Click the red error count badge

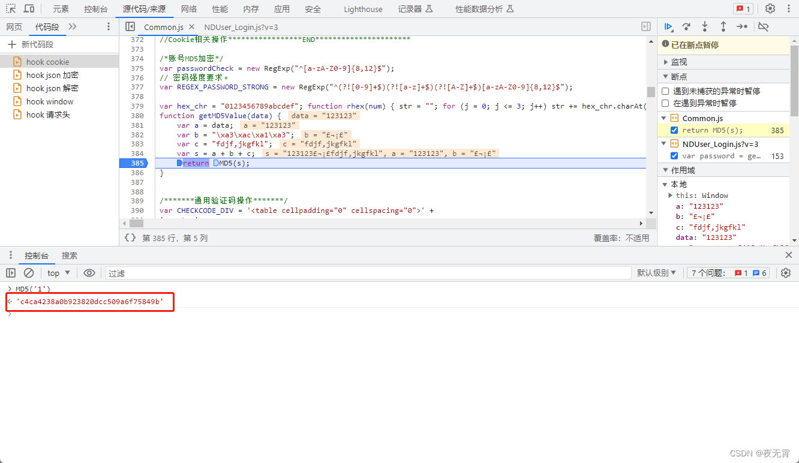click(743, 9)
